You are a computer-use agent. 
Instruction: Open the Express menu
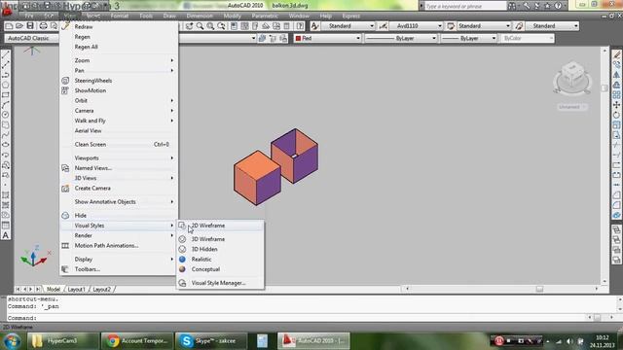[350, 16]
